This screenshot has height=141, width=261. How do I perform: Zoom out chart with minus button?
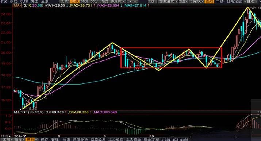point(135,1)
